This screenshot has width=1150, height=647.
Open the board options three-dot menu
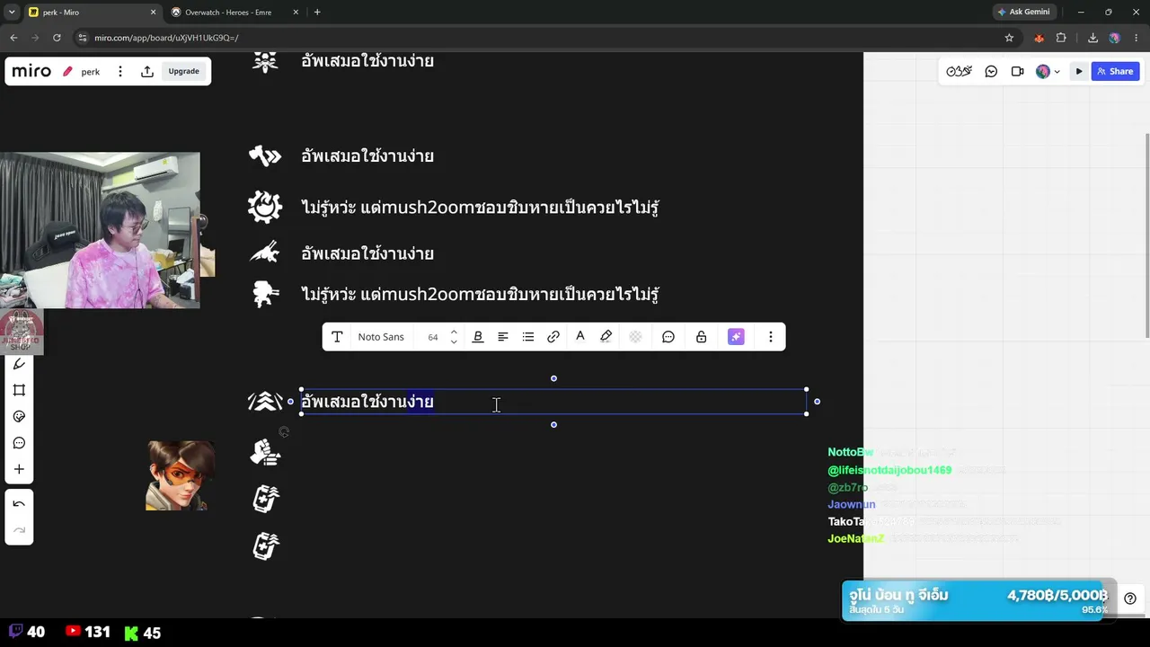(120, 71)
